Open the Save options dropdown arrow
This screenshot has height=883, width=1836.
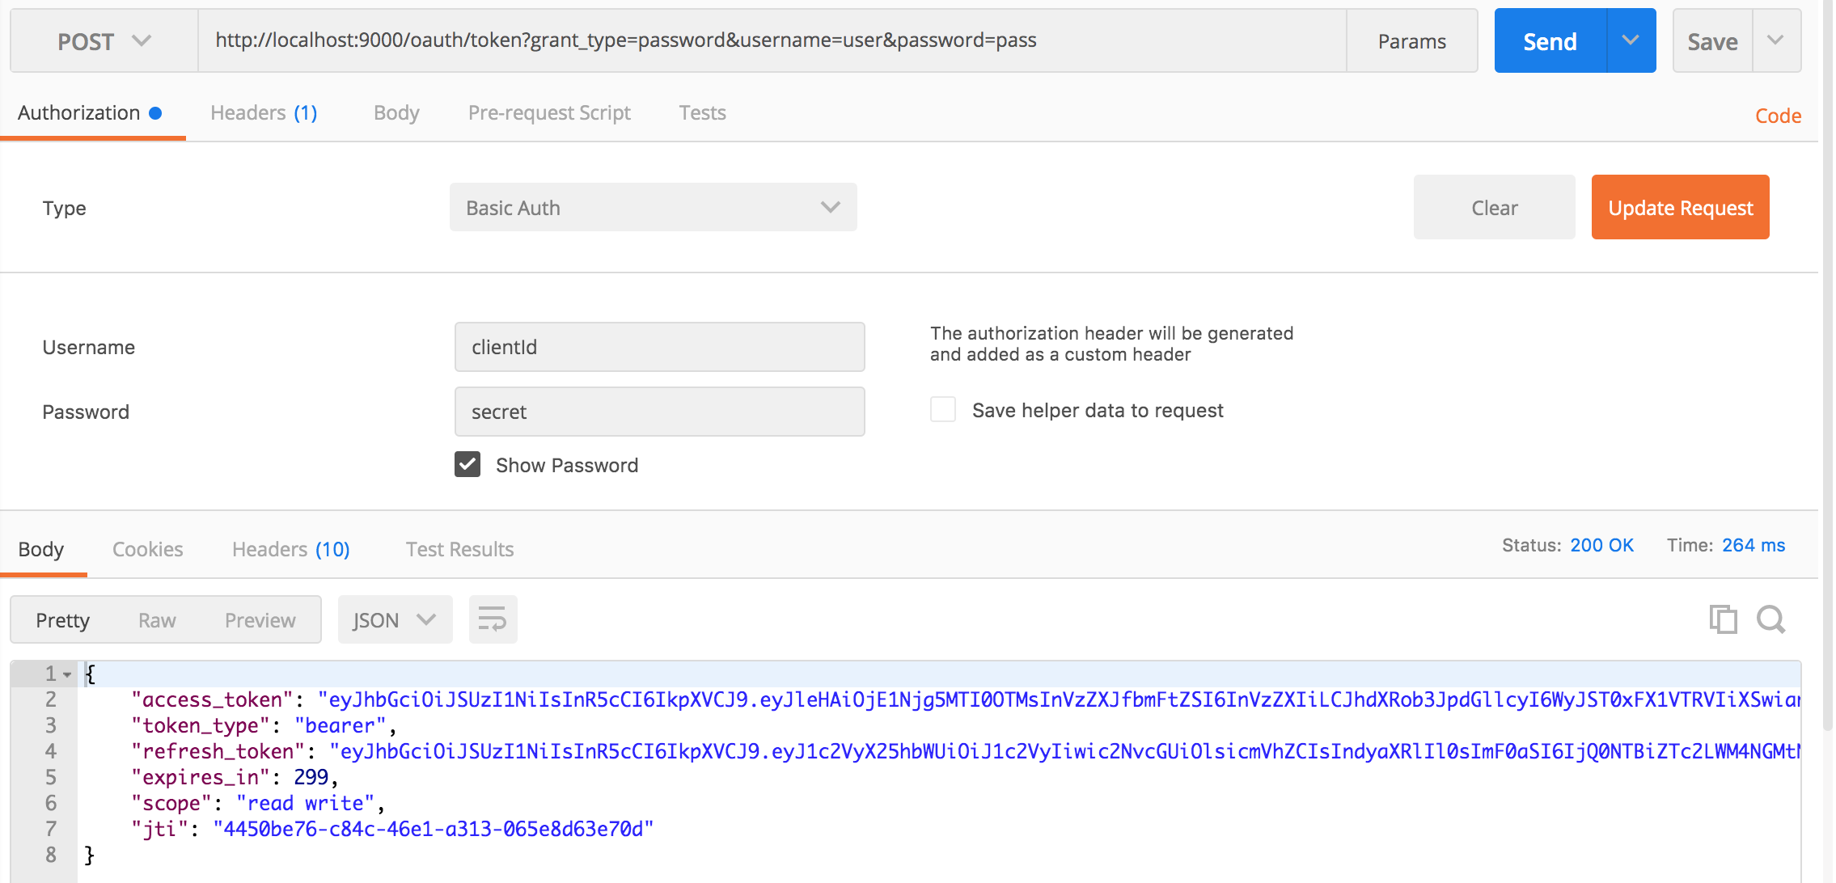pos(1775,40)
